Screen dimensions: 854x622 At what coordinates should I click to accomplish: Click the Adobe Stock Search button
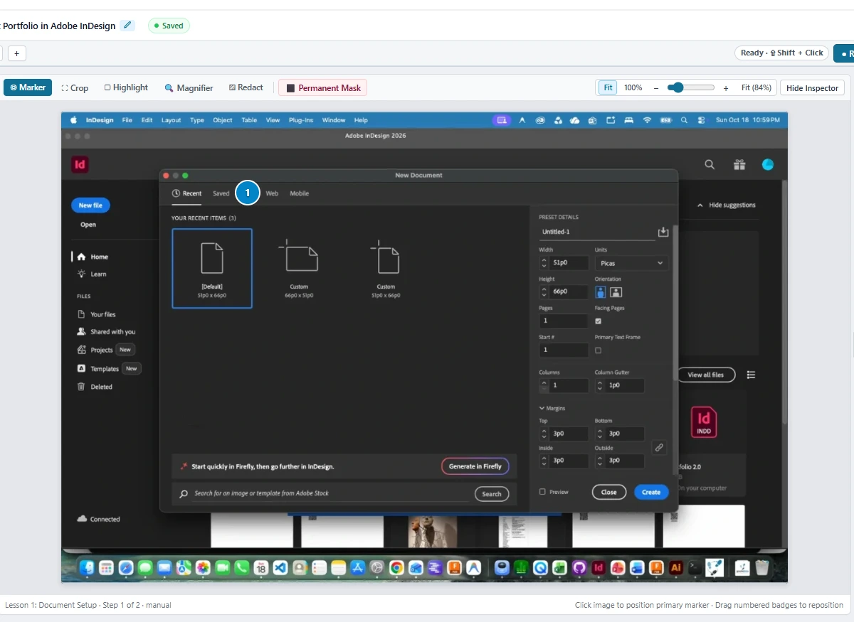(492, 494)
